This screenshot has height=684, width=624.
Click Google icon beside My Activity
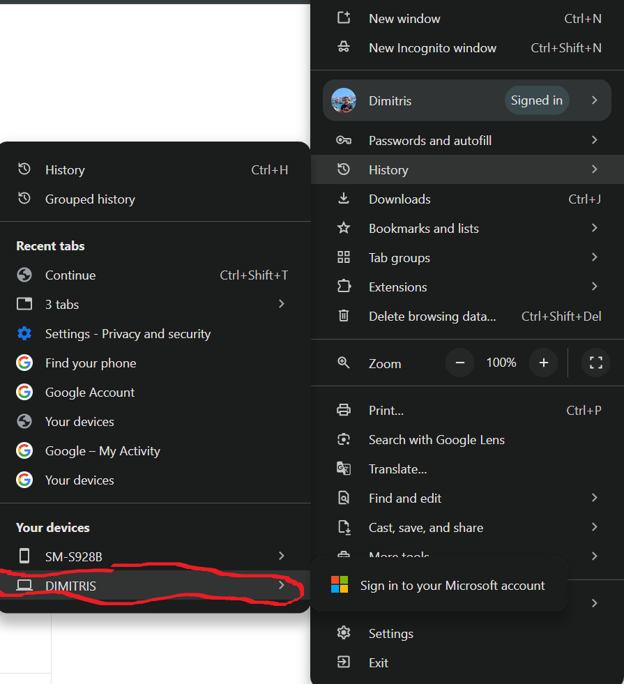[x=24, y=450]
